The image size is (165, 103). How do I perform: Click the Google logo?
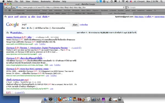pyautogui.click(x=12, y=25)
